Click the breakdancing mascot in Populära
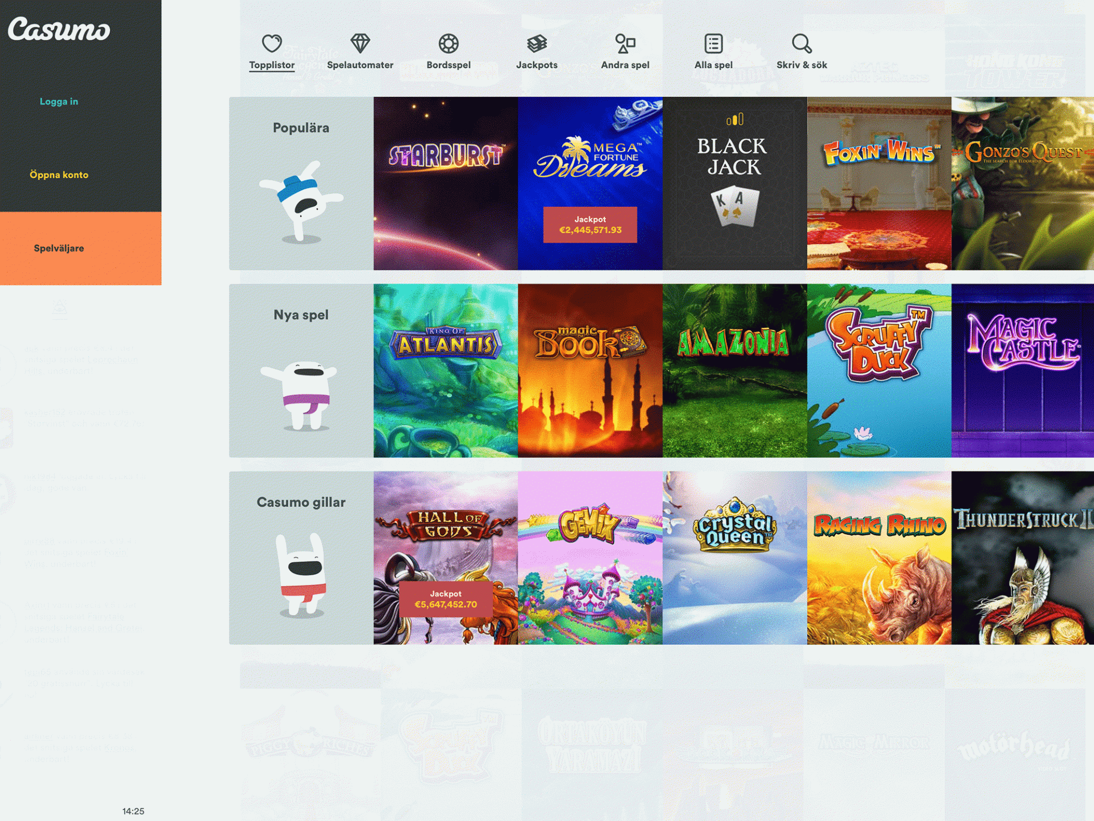Viewport: 1094px width, 821px height. coord(301,202)
